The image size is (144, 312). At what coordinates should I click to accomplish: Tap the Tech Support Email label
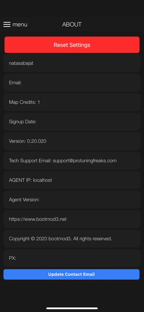[30, 161]
